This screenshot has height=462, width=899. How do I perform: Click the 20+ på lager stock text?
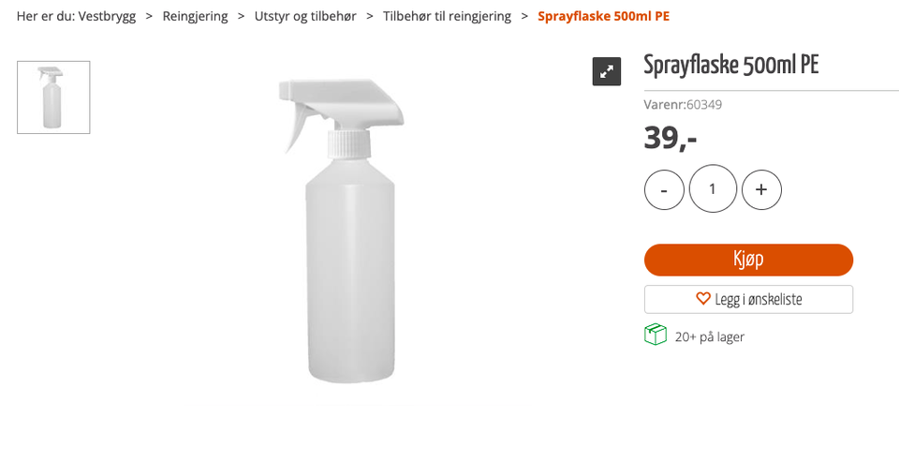click(x=709, y=336)
